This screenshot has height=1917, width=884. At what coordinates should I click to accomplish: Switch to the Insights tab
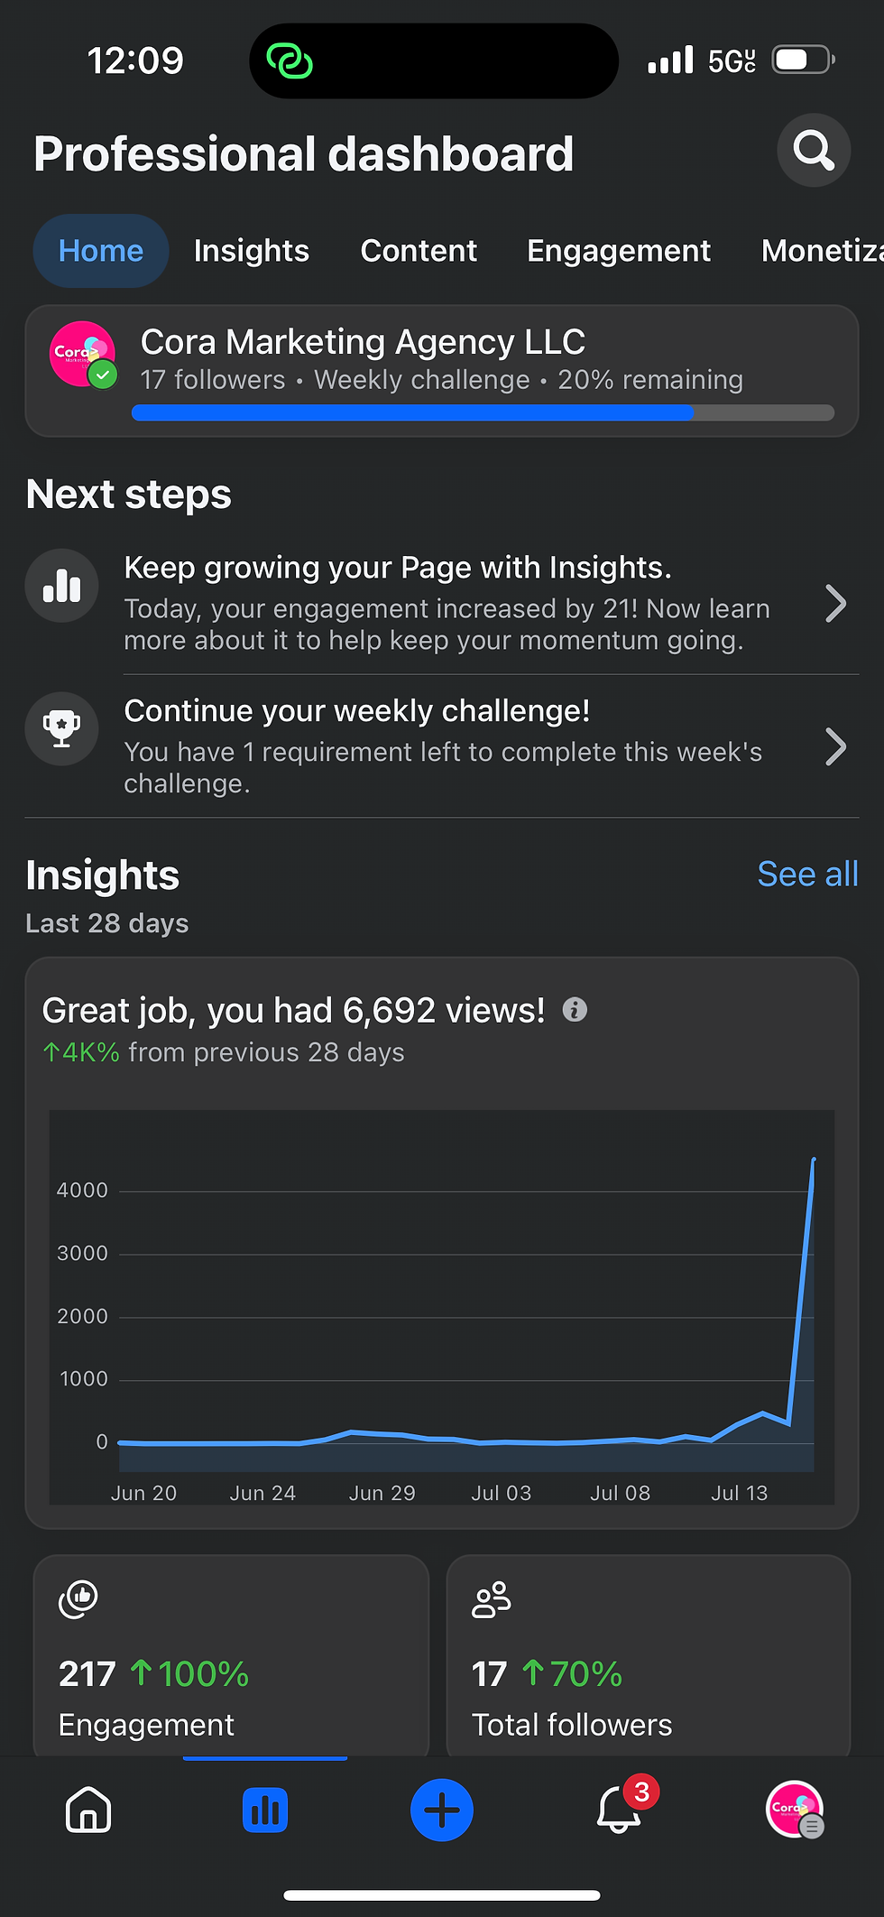click(252, 251)
